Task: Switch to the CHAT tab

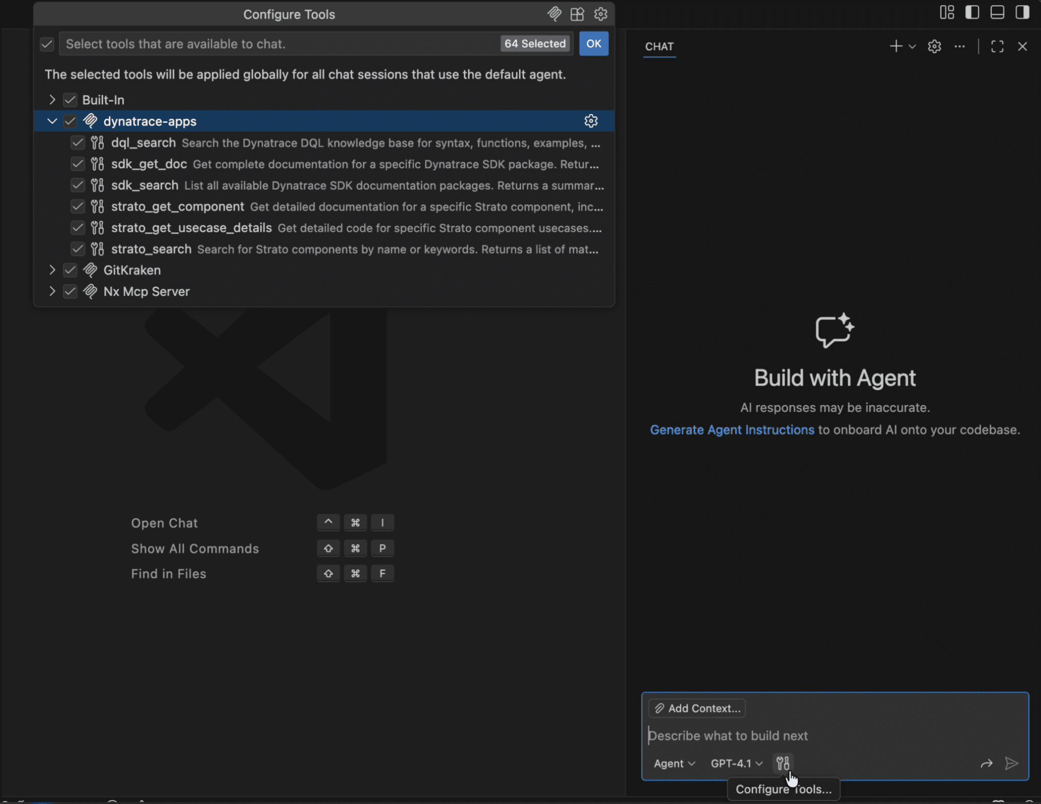Action: (659, 46)
